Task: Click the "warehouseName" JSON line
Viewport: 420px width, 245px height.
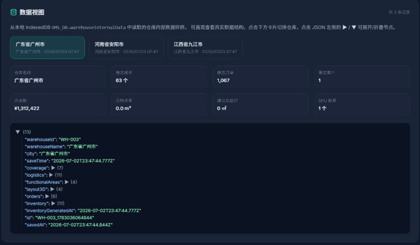Action: [61, 146]
